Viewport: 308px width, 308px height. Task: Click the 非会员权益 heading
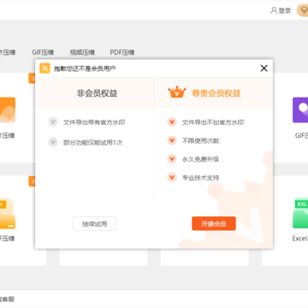tap(97, 93)
